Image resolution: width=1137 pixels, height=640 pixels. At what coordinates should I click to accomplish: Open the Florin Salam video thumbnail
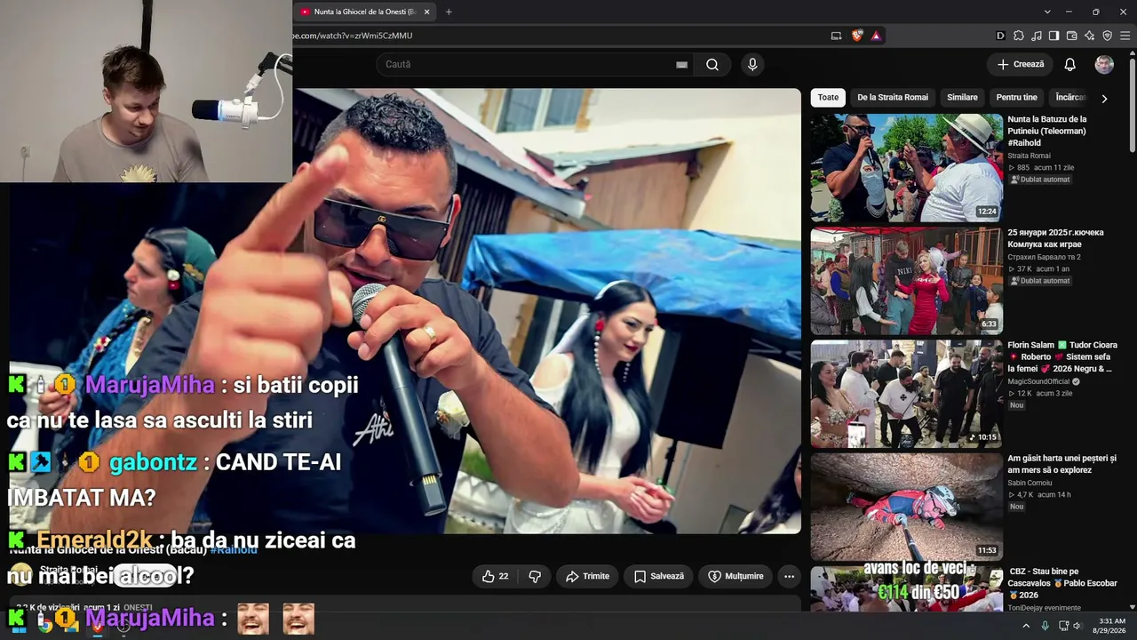[x=906, y=394]
